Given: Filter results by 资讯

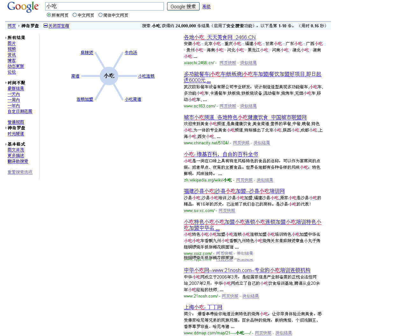Looking at the screenshot, I should (x=11, y=55).
